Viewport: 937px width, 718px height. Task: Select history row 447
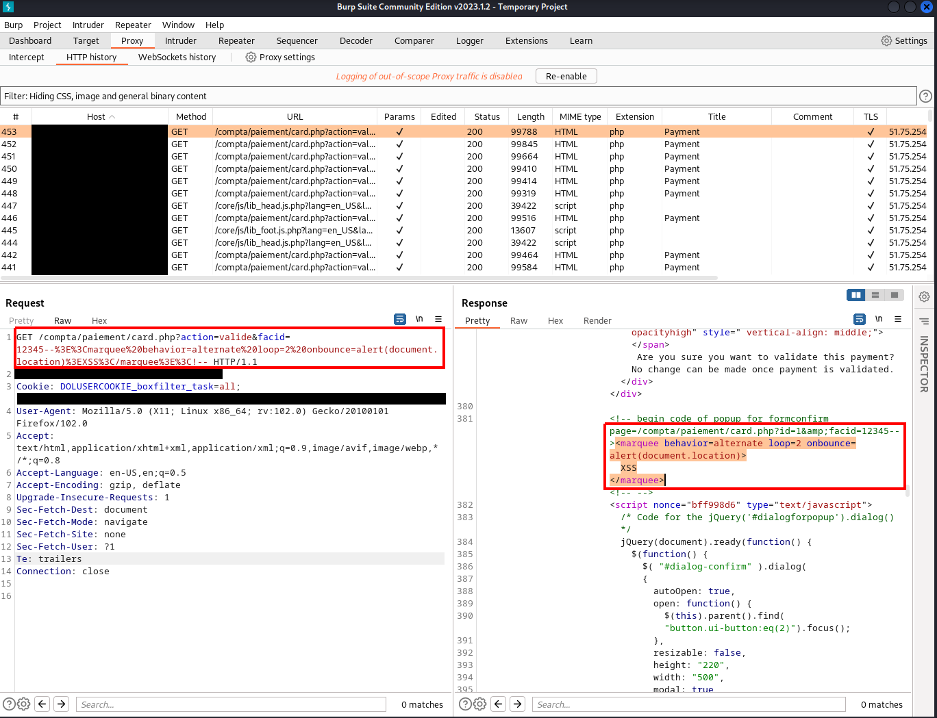point(464,205)
